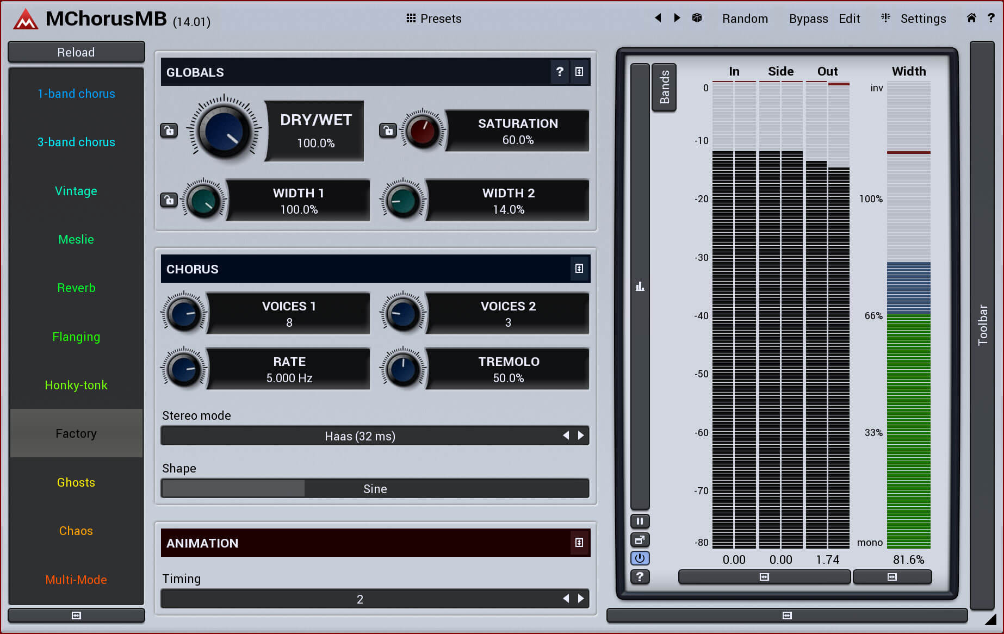
Task: Open the Chorus panel menu icon
Action: [579, 269]
